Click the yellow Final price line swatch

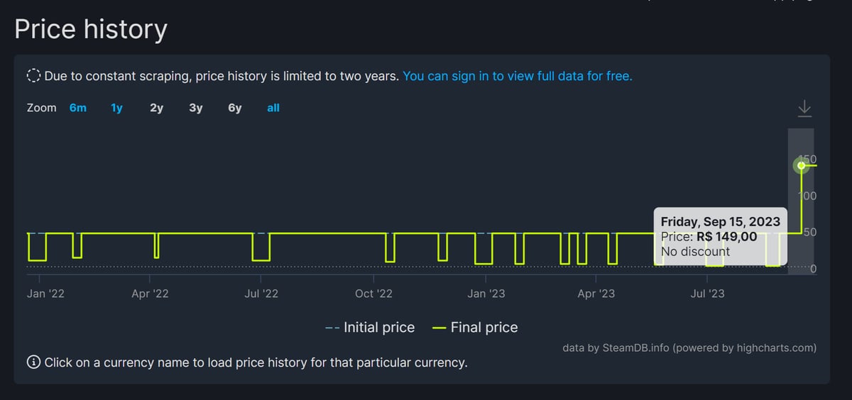439,328
